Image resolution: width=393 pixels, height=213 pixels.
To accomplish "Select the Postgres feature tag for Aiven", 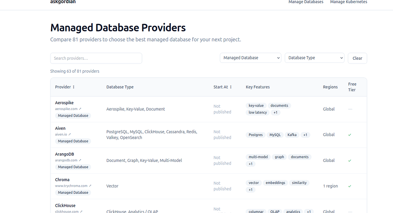I will click(x=256, y=135).
